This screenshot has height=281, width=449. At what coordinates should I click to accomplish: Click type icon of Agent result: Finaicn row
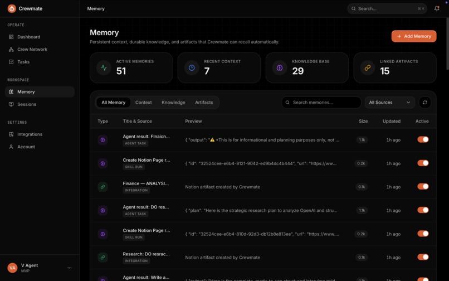[103, 140]
